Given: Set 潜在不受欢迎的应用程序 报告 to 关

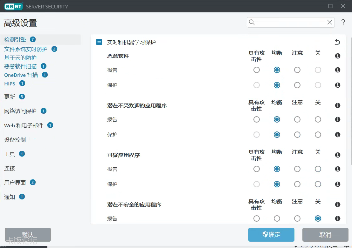Looking at the screenshot, I should [x=318, y=119].
